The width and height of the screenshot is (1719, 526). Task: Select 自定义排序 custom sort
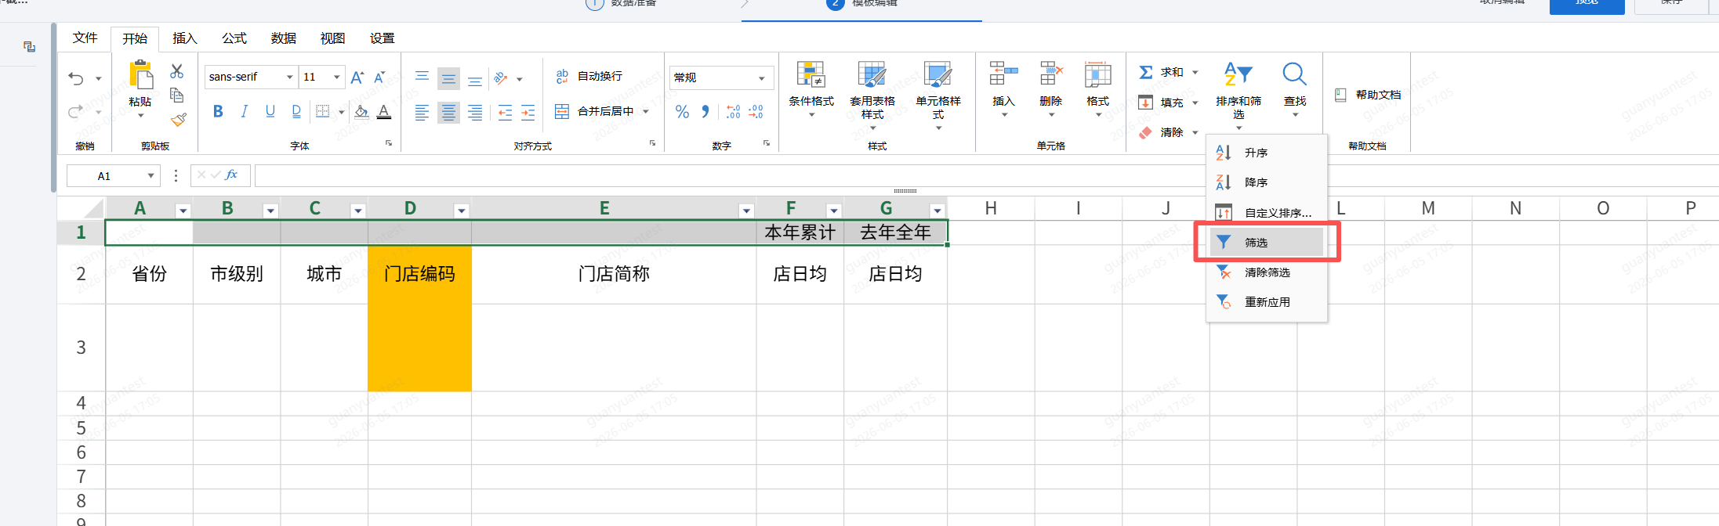point(1267,213)
